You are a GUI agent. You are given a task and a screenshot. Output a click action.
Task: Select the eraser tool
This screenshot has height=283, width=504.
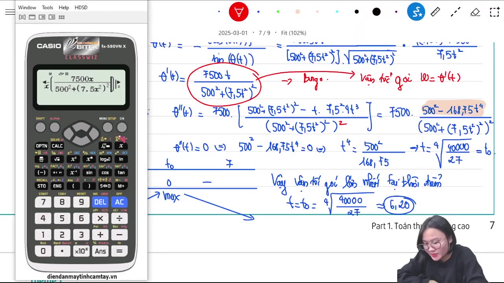(475, 12)
